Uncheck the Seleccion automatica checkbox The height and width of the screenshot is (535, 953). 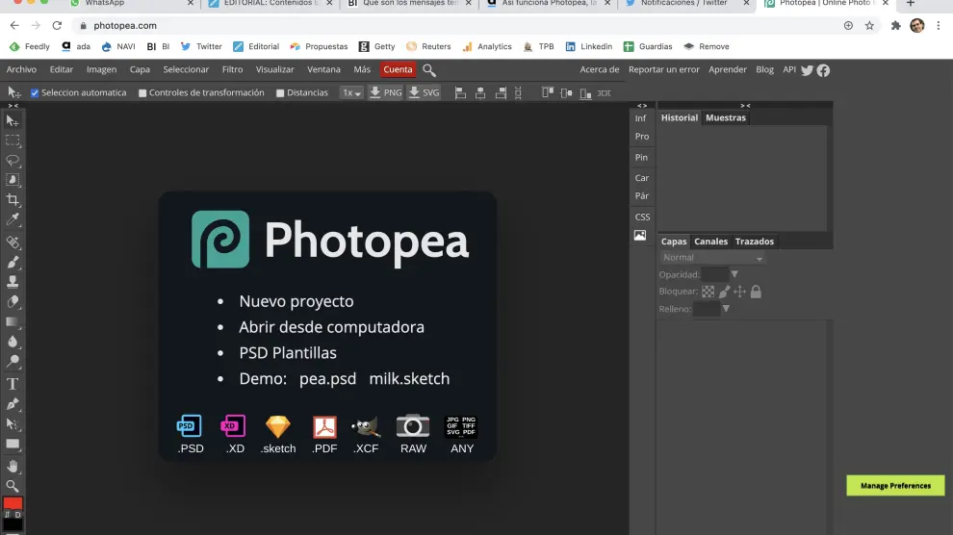(35, 93)
